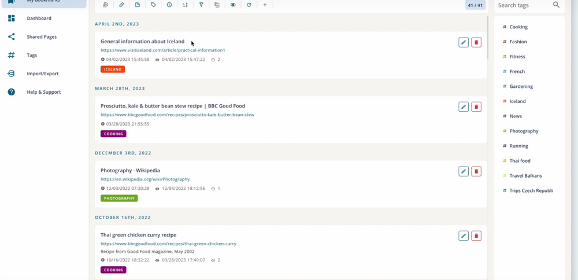Delete the Prosciutto kale stew bookmark
The width and height of the screenshot is (578, 280).
click(x=476, y=107)
